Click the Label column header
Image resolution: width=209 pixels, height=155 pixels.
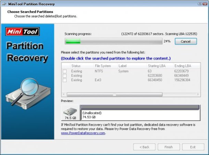pos(132,66)
